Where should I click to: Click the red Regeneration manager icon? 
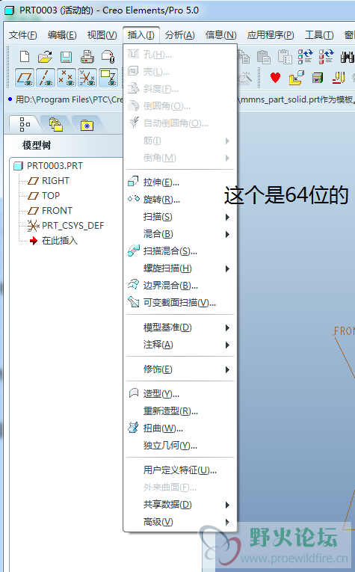[x=326, y=57]
